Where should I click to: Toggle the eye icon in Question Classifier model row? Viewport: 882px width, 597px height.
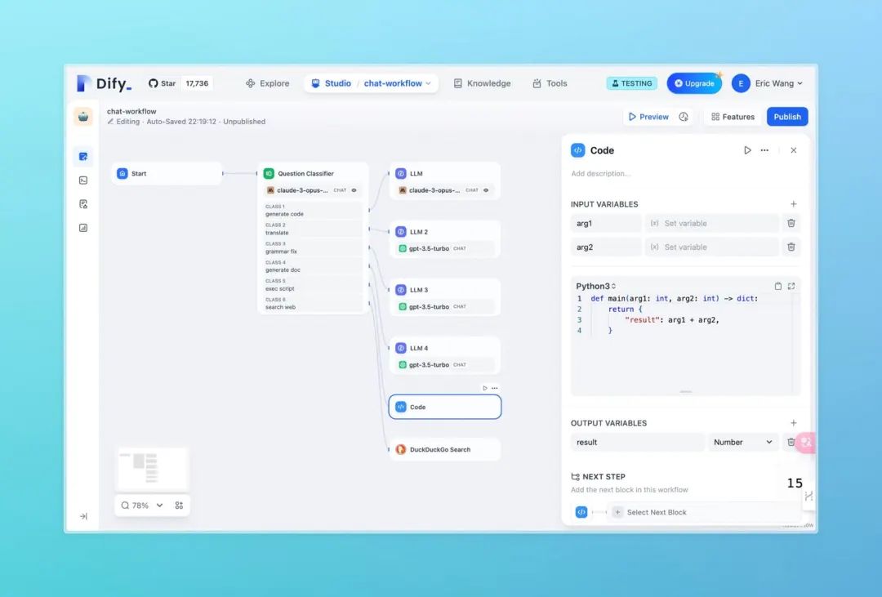pyautogui.click(x=354, y=190)
